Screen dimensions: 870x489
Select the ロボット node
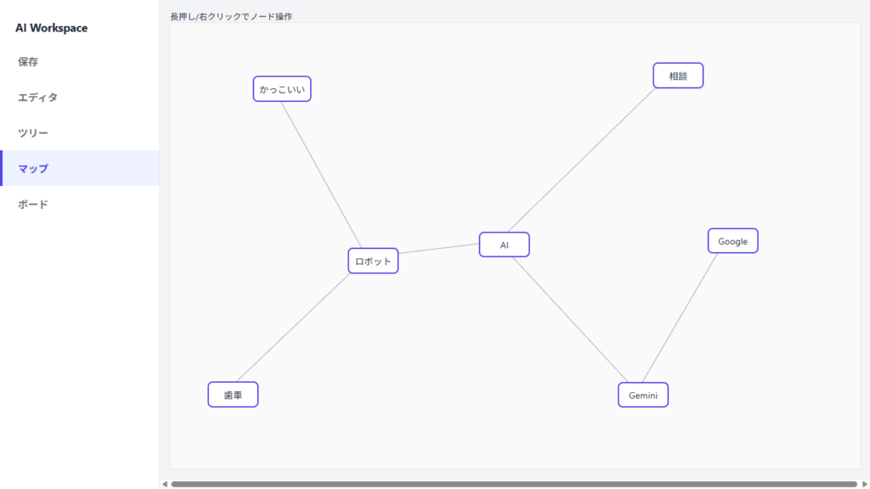point(373,261)
